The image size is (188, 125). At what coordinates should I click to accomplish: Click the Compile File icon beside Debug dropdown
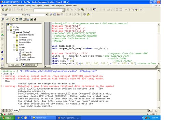coord(51,14)
